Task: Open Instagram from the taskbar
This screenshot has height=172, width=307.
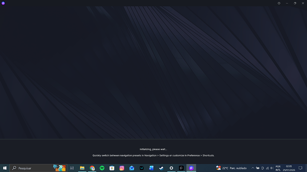Action: 122,168
